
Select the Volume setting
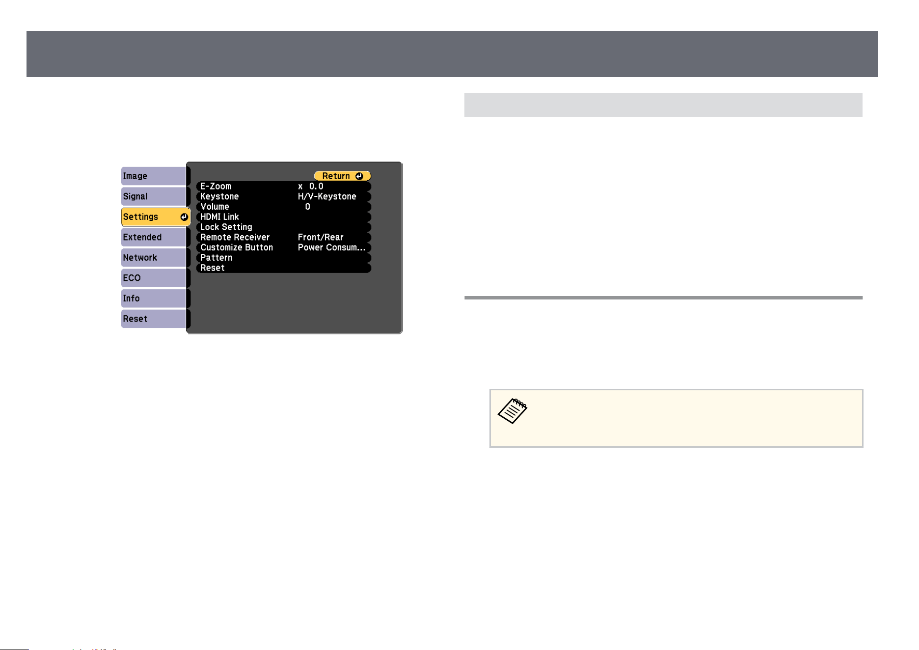click(284, 207)
